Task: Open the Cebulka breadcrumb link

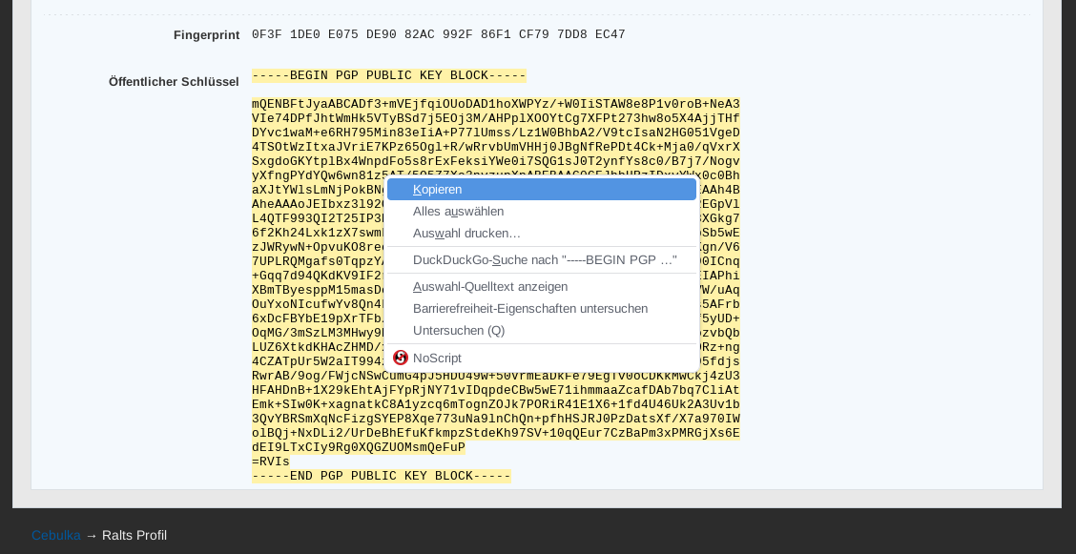Action: tap(55, 535)
